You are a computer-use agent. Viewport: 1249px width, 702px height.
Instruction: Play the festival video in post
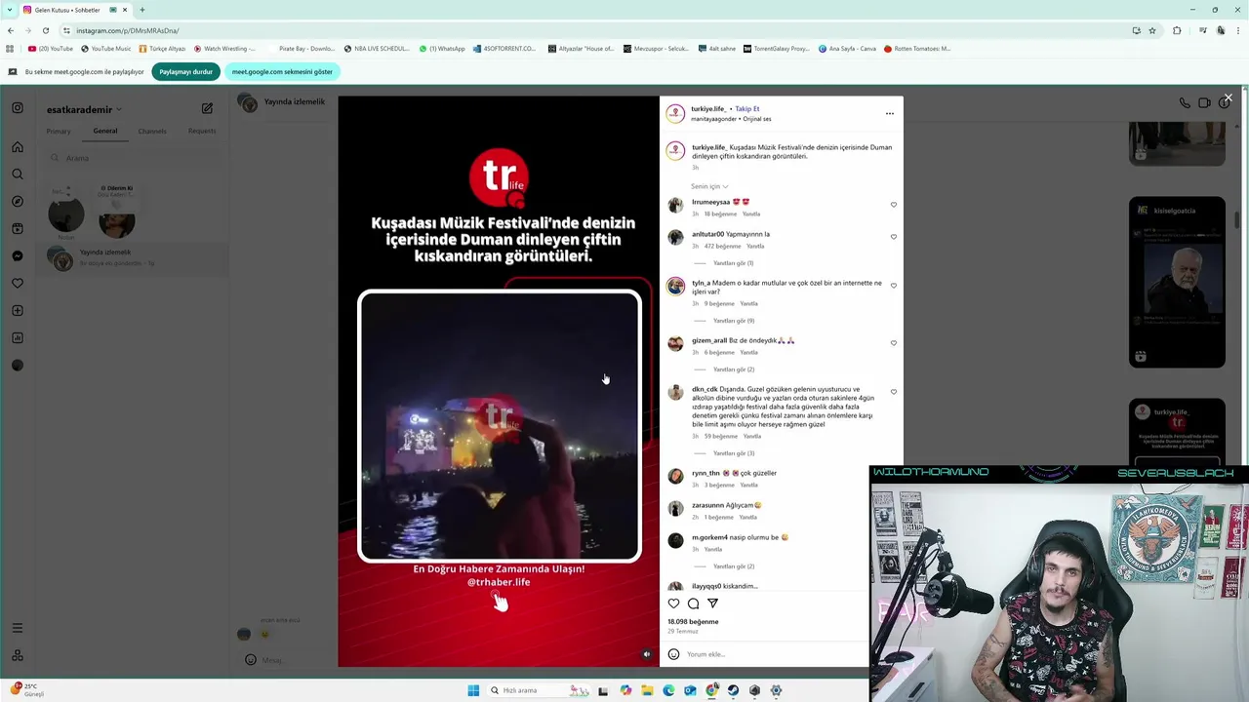pyautogui.click(x=500, y=427)
